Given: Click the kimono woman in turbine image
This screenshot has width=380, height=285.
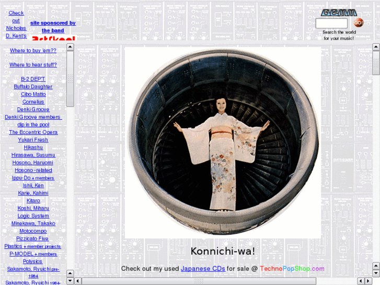Looking at the screenshot, I should point(223,143).
